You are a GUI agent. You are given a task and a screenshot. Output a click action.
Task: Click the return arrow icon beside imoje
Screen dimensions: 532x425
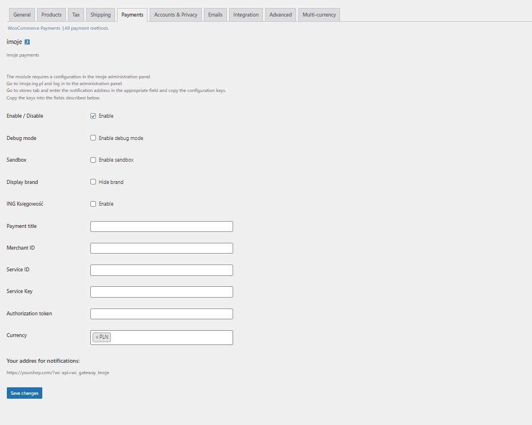click(27, 42)
